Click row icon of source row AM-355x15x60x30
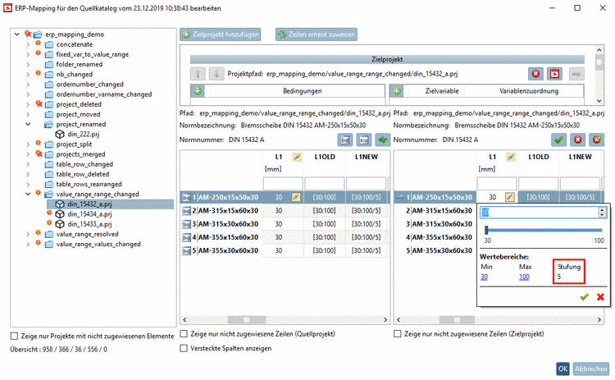 click(187, 237)
